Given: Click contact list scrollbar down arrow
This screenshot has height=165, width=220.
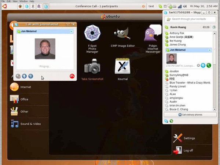Looking at the screenshot, I should [214, 109].
